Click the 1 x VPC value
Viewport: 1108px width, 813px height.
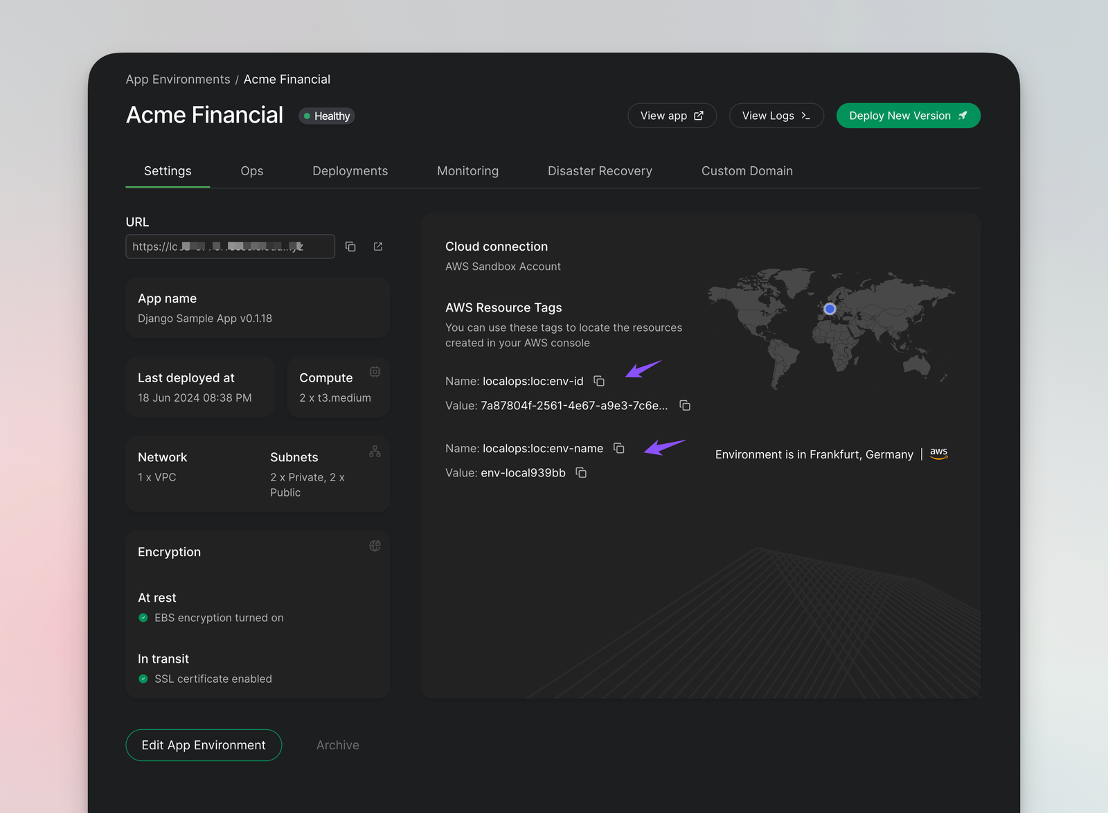157,478
